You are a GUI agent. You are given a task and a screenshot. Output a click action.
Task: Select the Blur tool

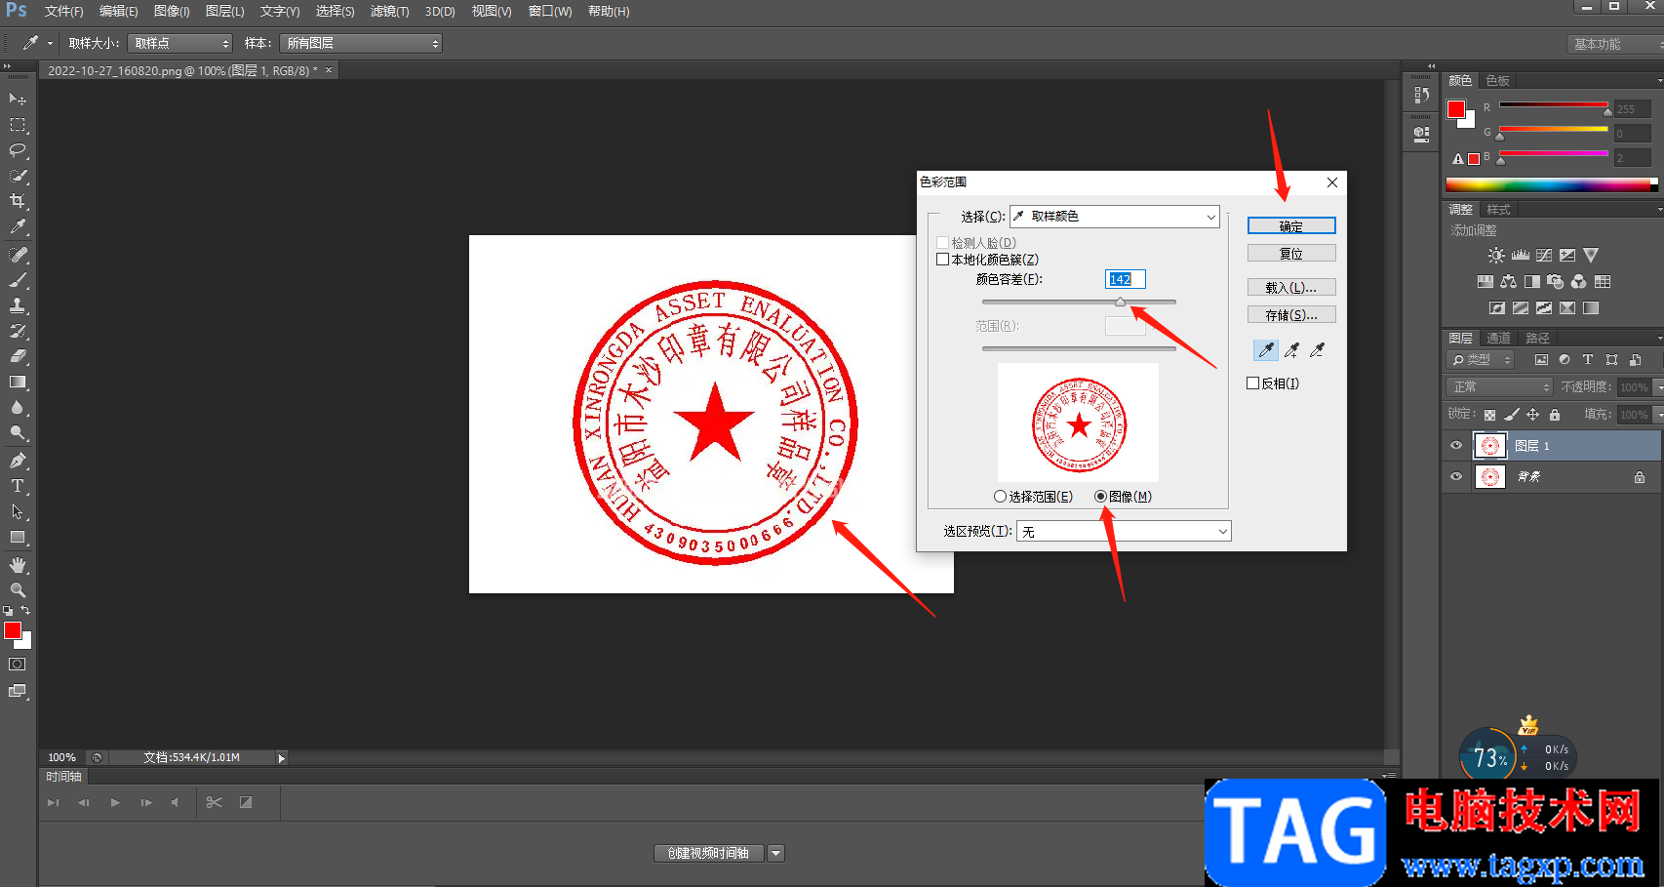coord(18,407)
